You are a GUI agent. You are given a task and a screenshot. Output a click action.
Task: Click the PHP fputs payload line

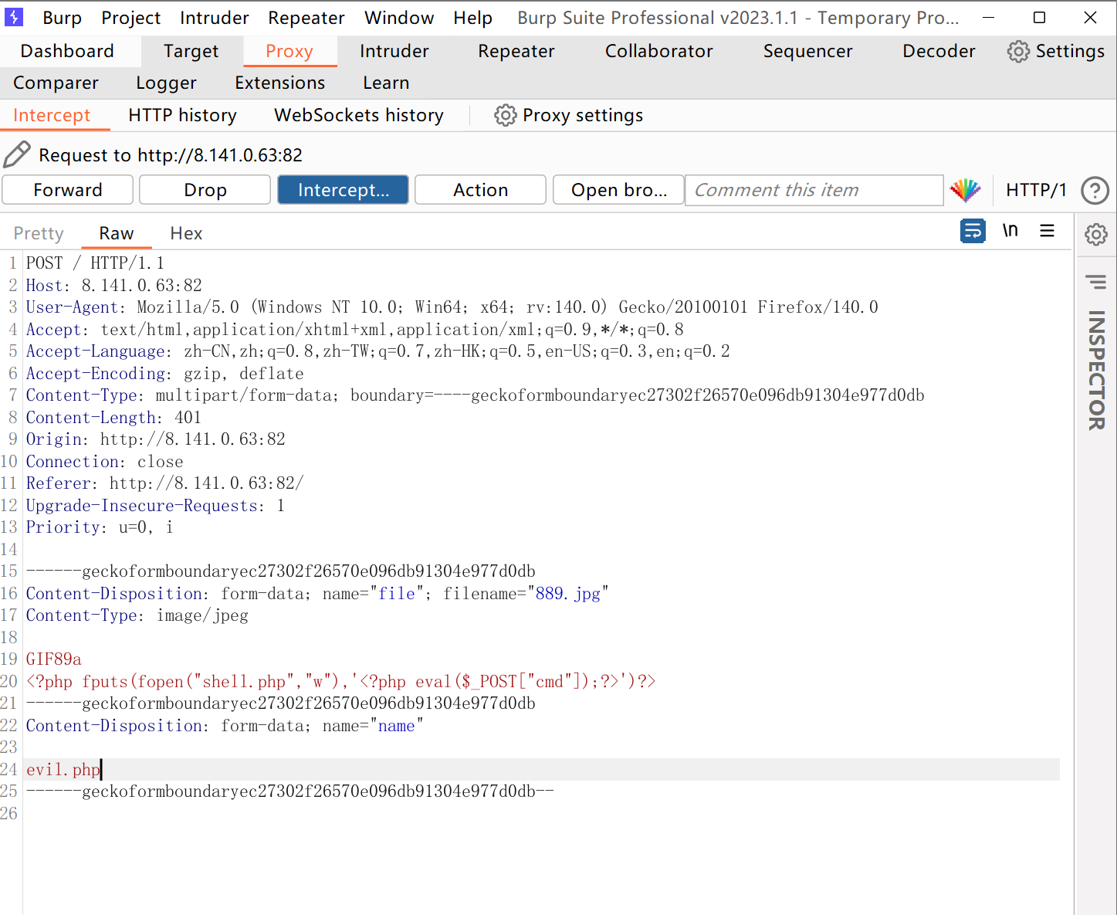tap(340, 682)
